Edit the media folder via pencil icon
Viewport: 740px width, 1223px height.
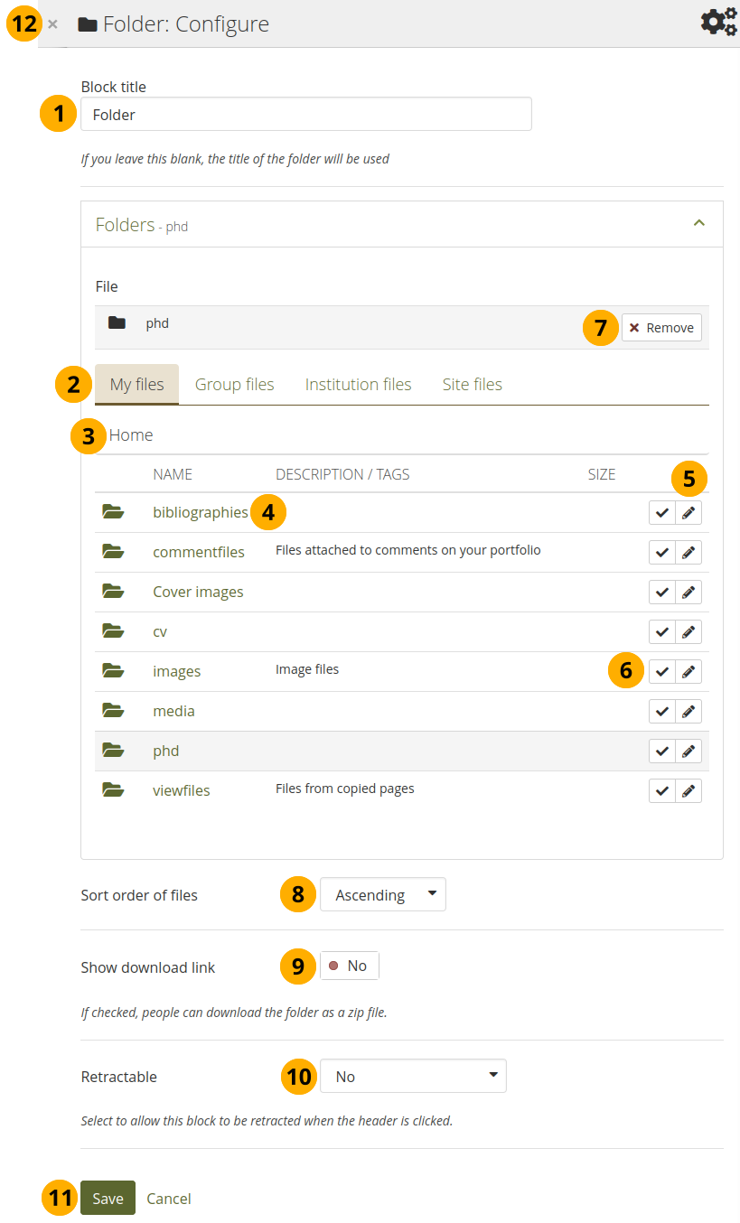688,712
